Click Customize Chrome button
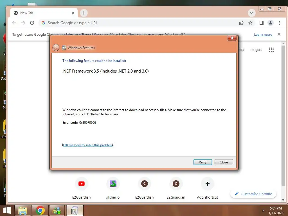The width and height of the screenshot is (288, 216). 253,194
